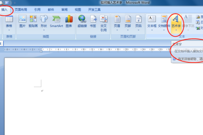This screenshot has width=203, height=135.
Task: Expand the 页眉 dropdown arrow
Action: click(x=117, y=30)
